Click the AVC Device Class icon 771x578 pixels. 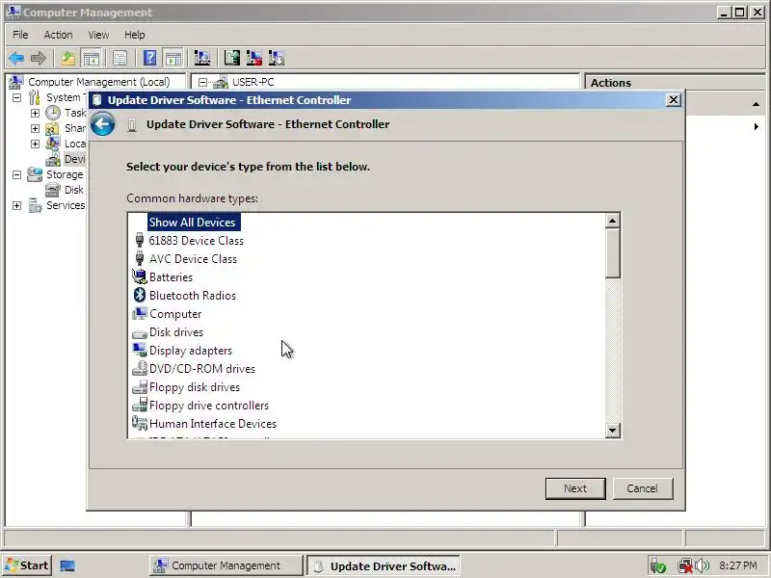coord(140,258)
